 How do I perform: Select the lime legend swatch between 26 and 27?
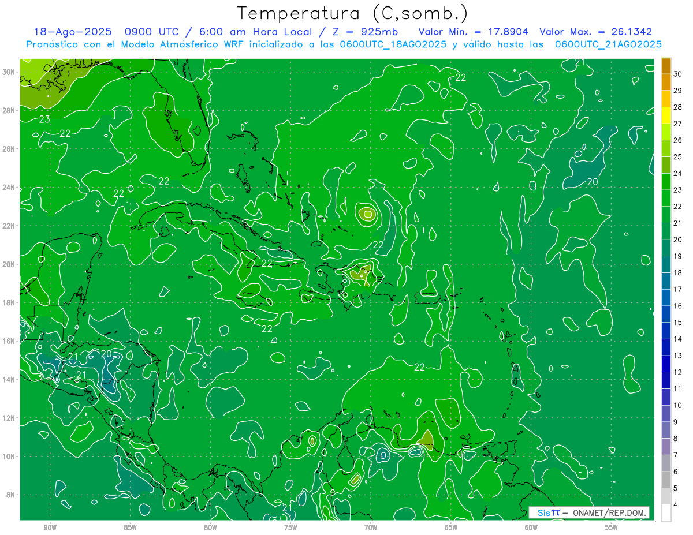point(666,132)
